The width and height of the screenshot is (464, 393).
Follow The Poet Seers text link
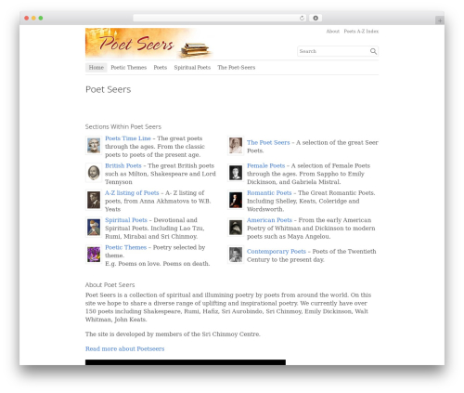[268, 142]
